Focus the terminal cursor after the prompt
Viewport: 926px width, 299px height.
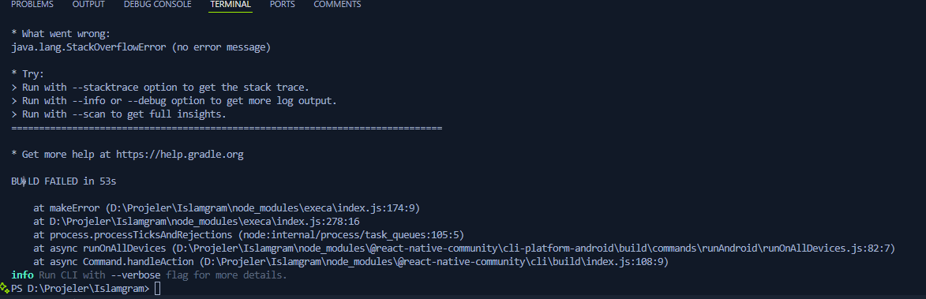click(157, 289)
